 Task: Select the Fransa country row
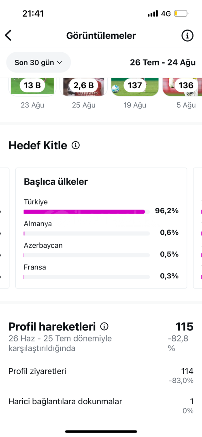[101, 272]
